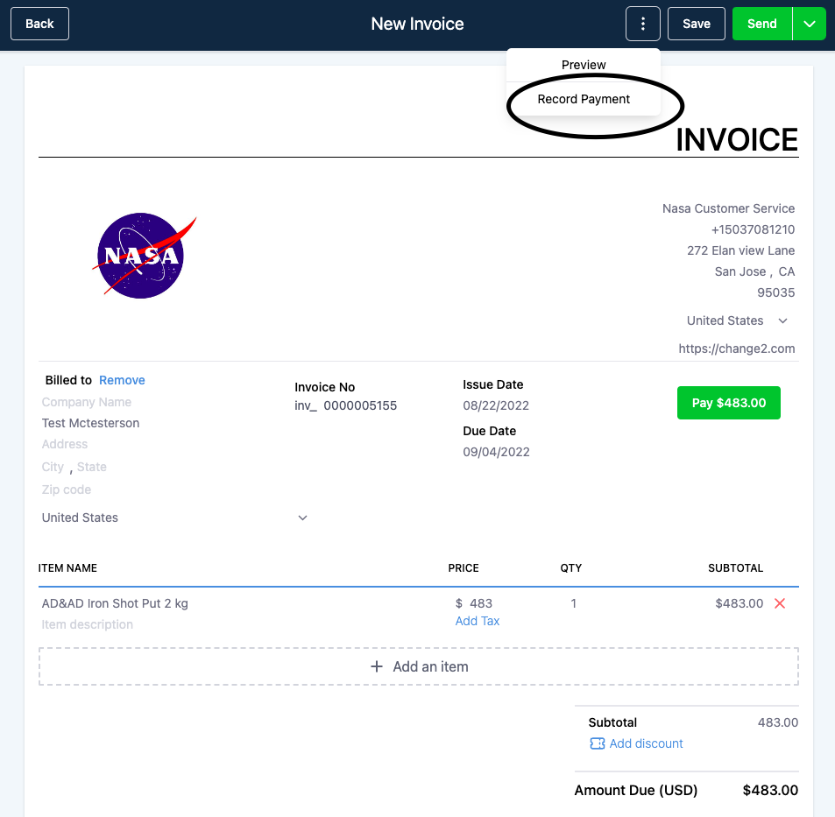Expand the Send button dropdown arrow

tap(810, 24)
